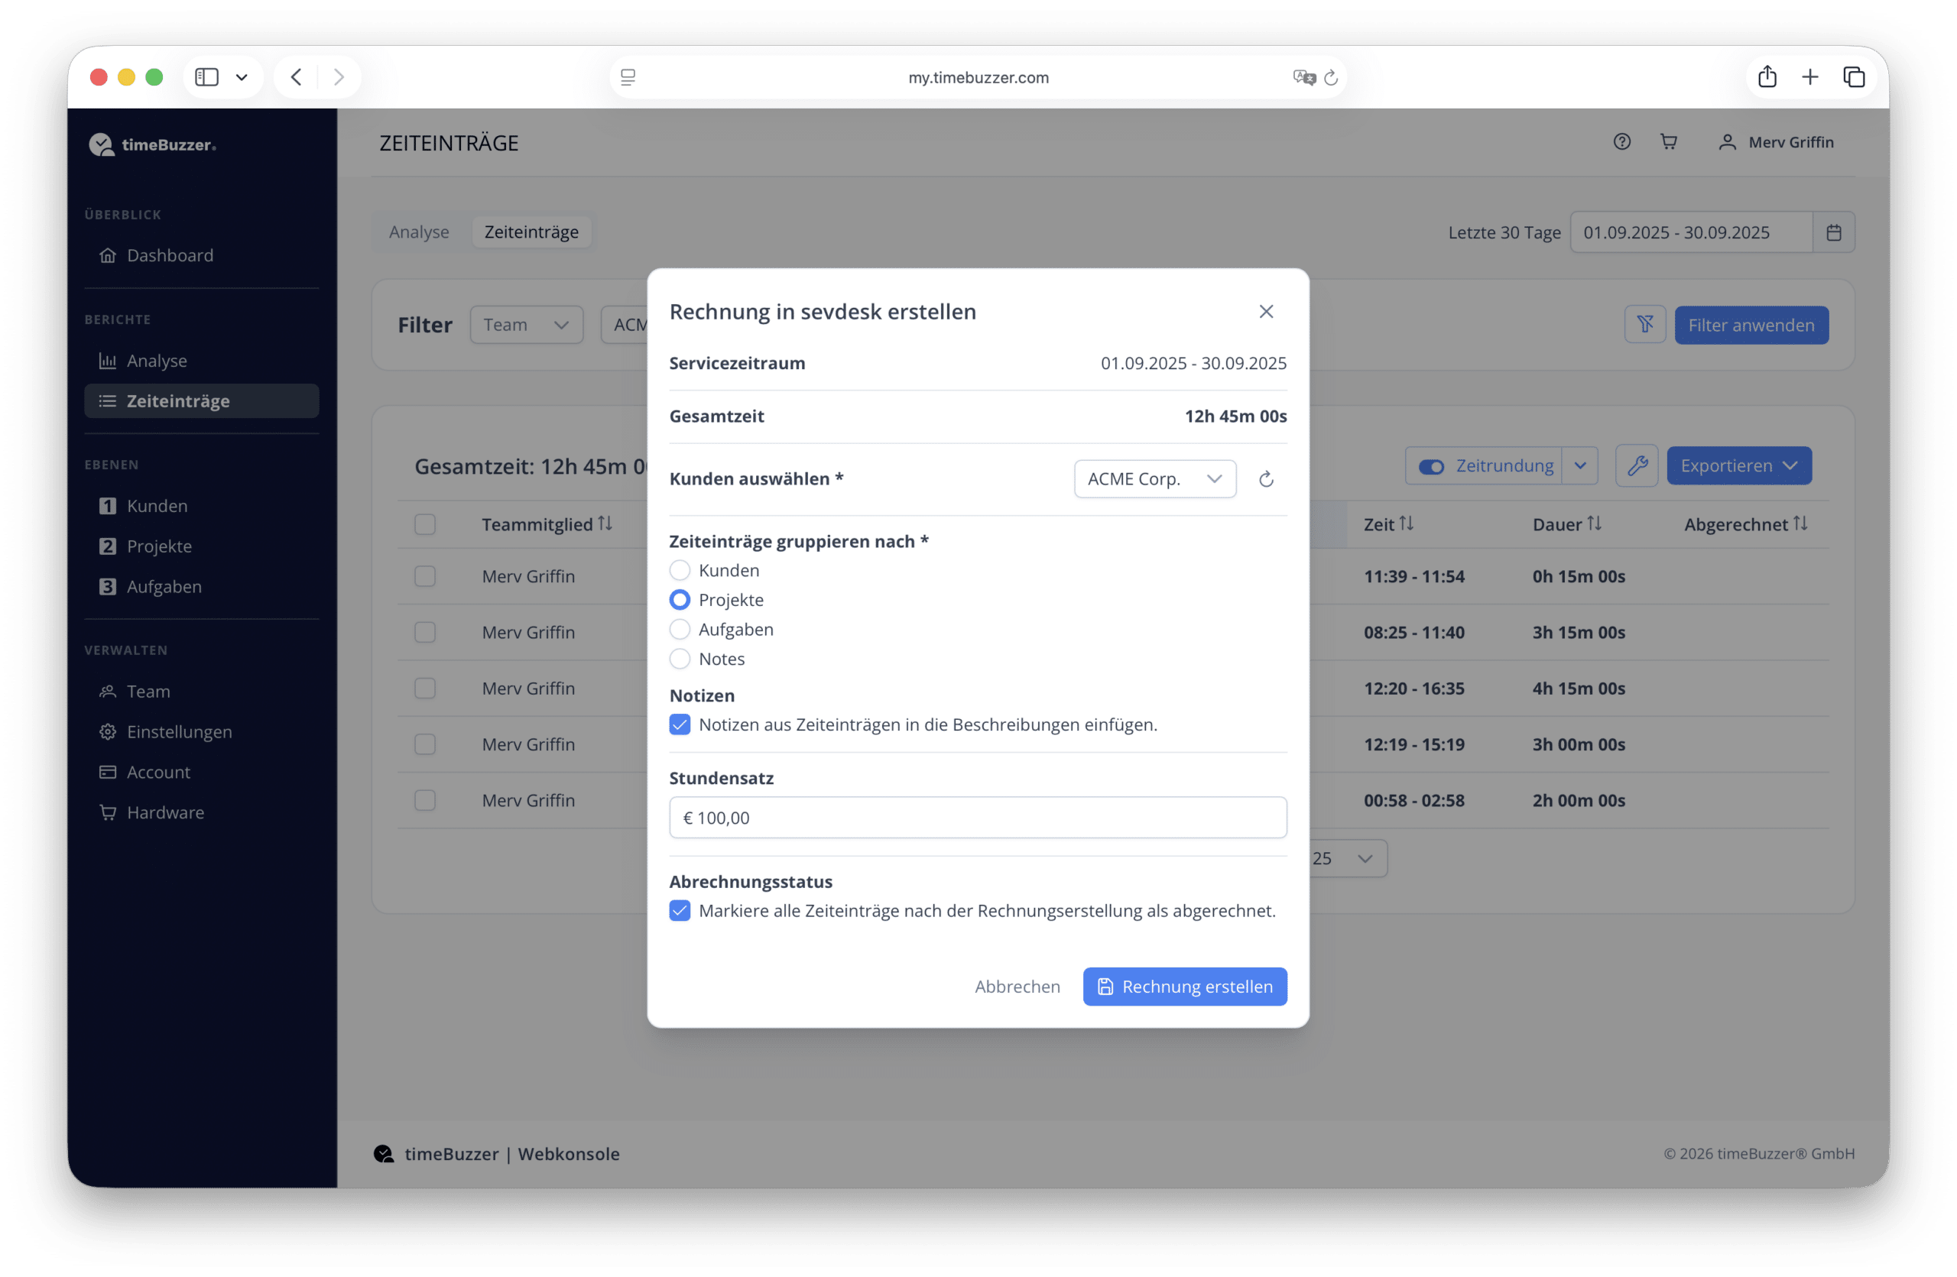The height and width of the screenshot is (1277, 1957).
Task: Click the calendar icon beside date range
Action: pos(1833,232)
